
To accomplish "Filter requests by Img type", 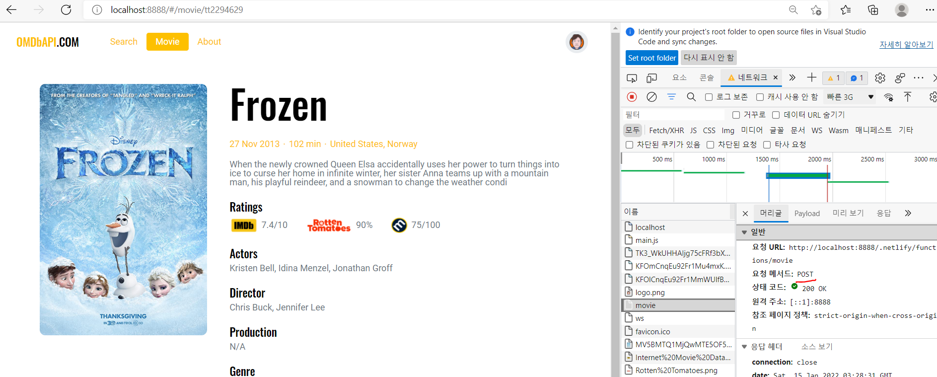I will [x=728, y=130].
